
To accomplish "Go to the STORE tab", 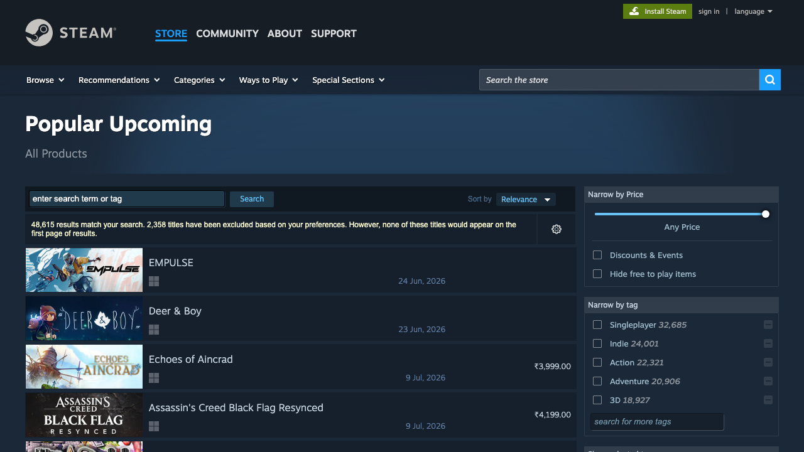I will coord(171,33).
